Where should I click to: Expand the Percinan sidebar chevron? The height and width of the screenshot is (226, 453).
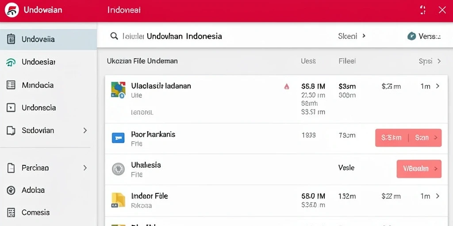coord(85,168)
